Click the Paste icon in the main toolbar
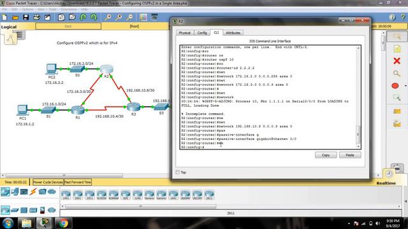 [x=72, y=17]
